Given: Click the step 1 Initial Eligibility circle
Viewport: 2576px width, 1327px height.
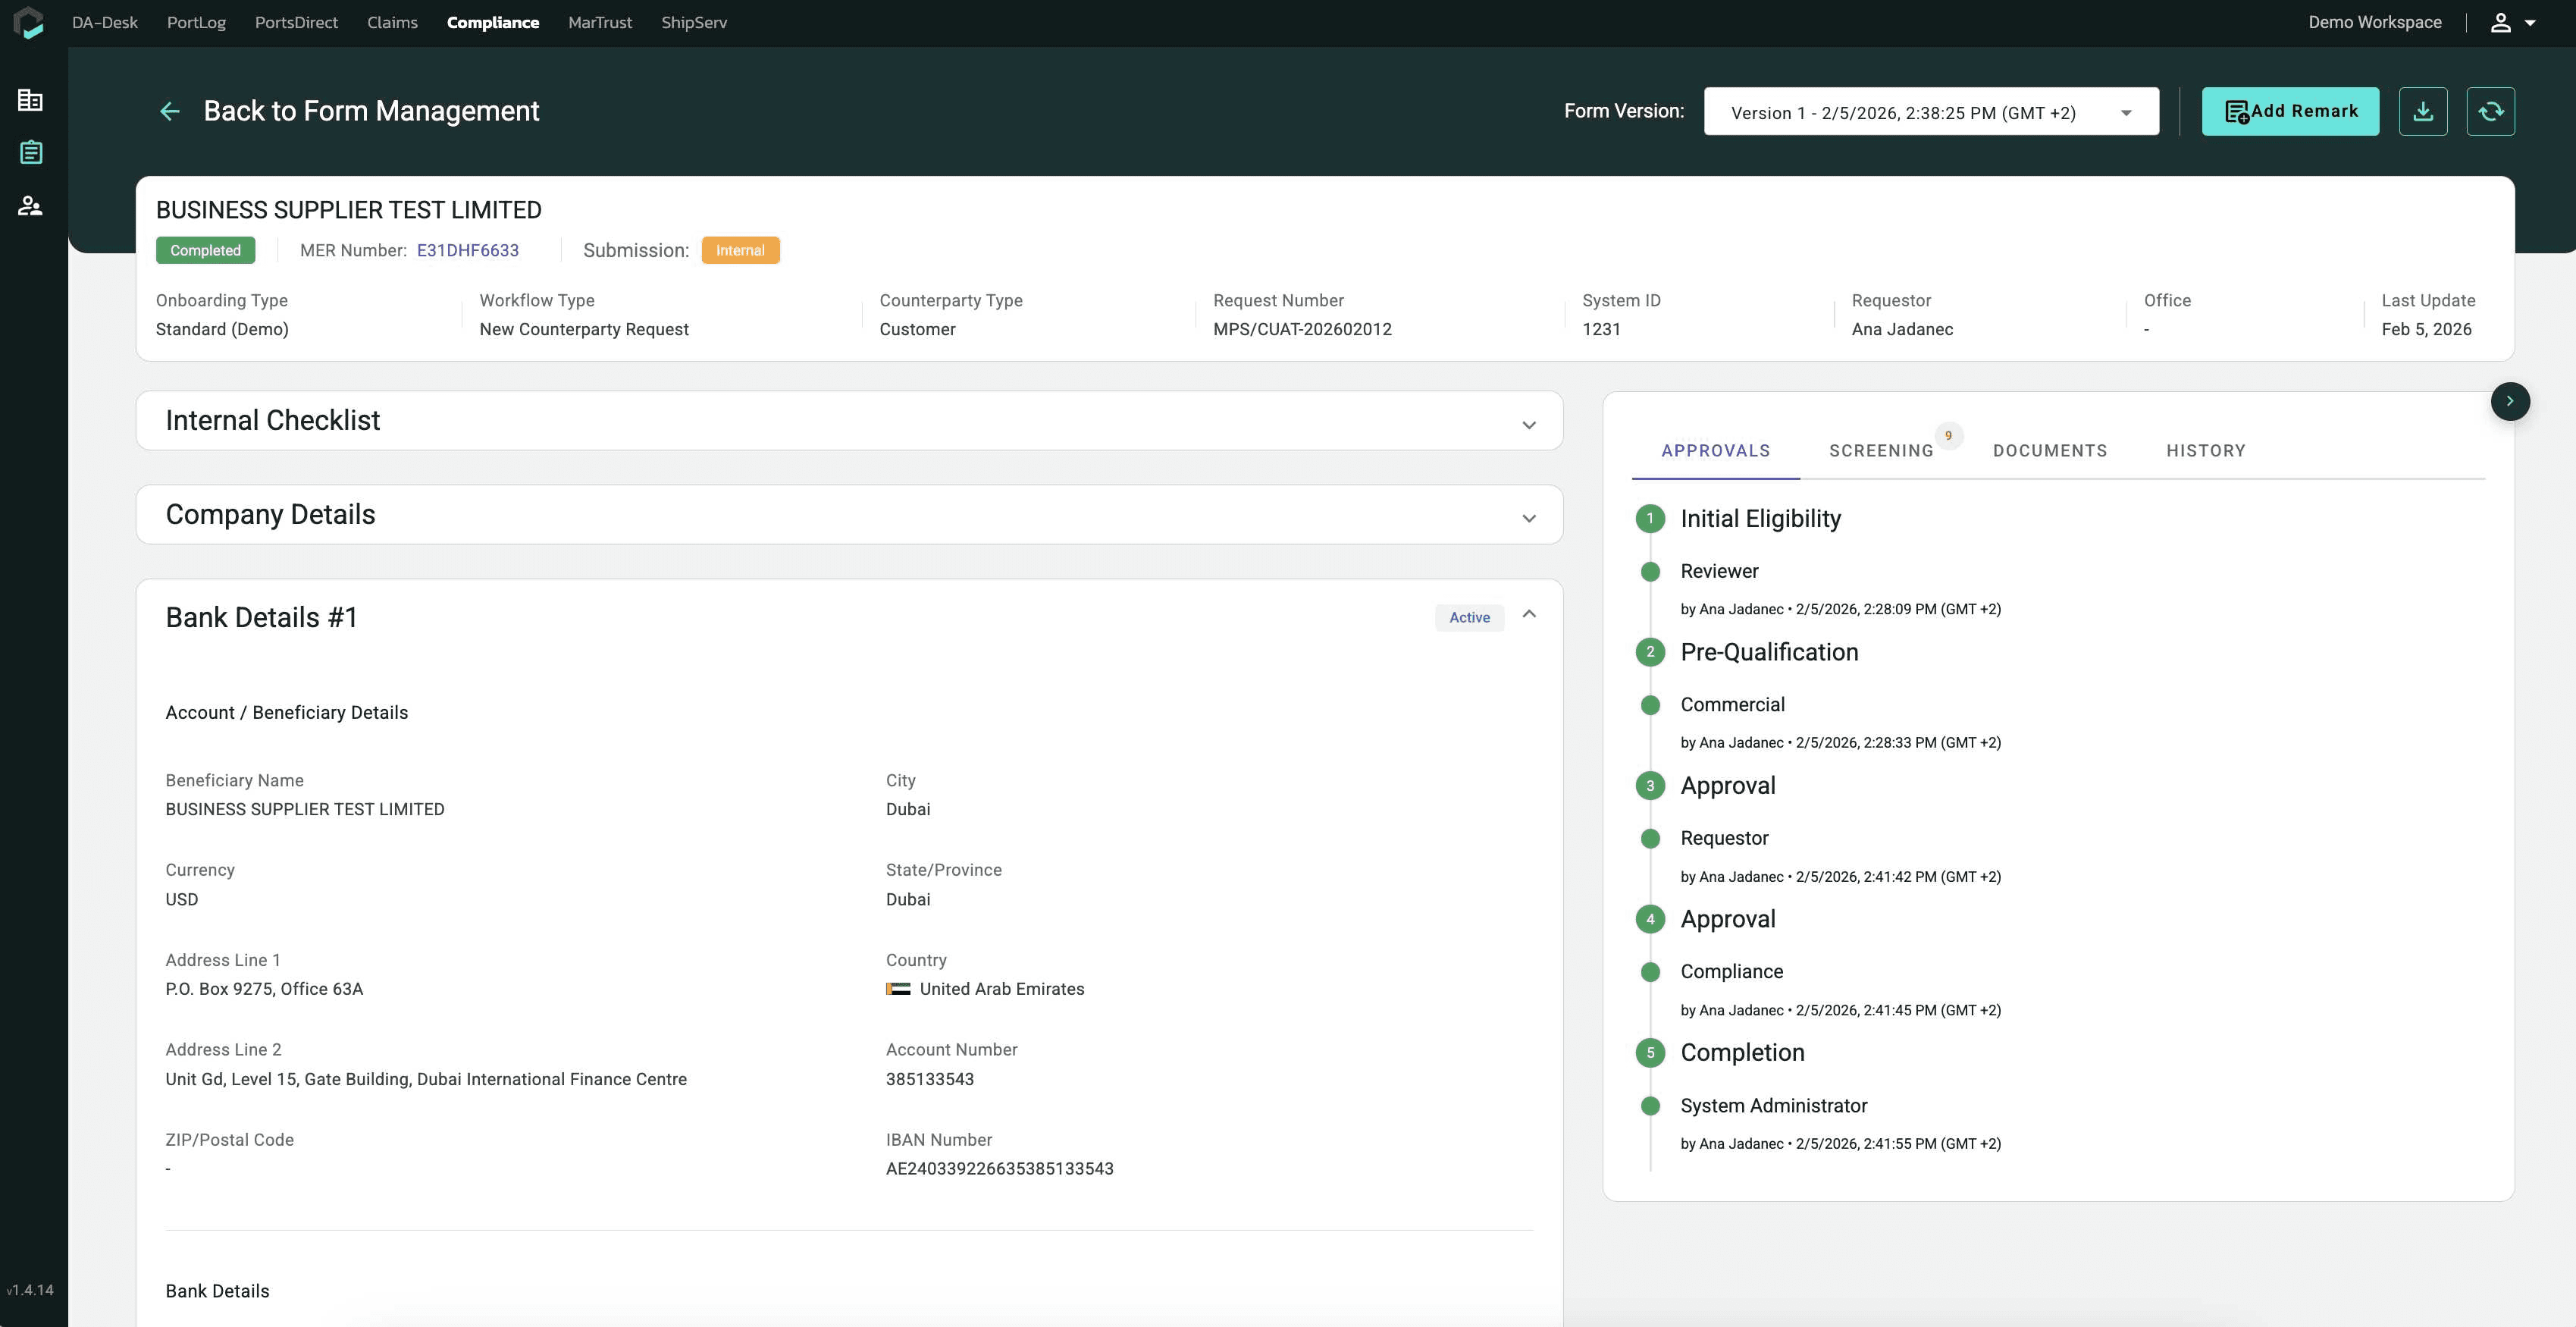Looking at the screenshot, I should click(1650, 518).
